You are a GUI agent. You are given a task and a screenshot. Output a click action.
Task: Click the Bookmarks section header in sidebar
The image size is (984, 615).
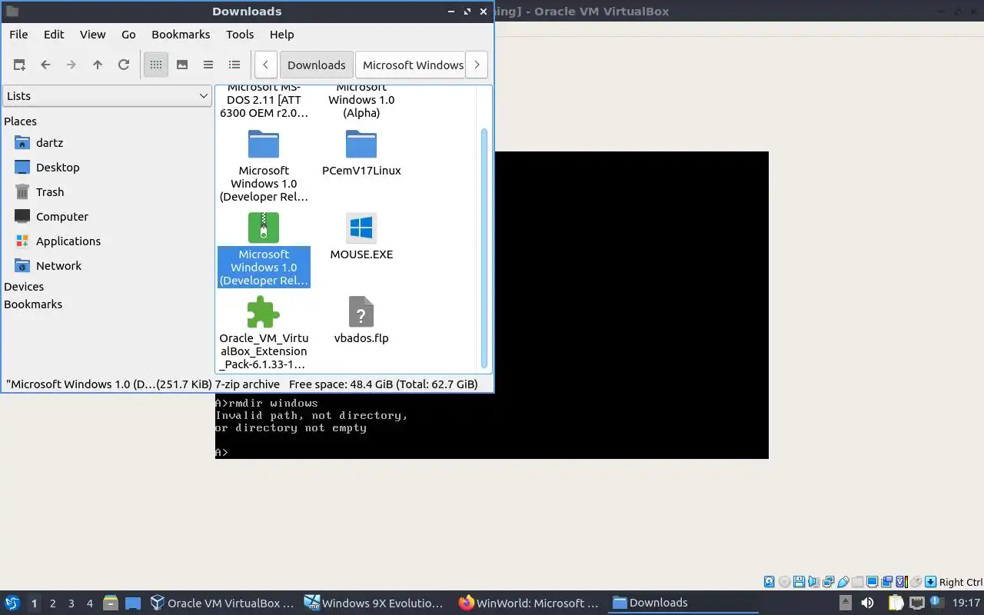click(x=33, y=304)
